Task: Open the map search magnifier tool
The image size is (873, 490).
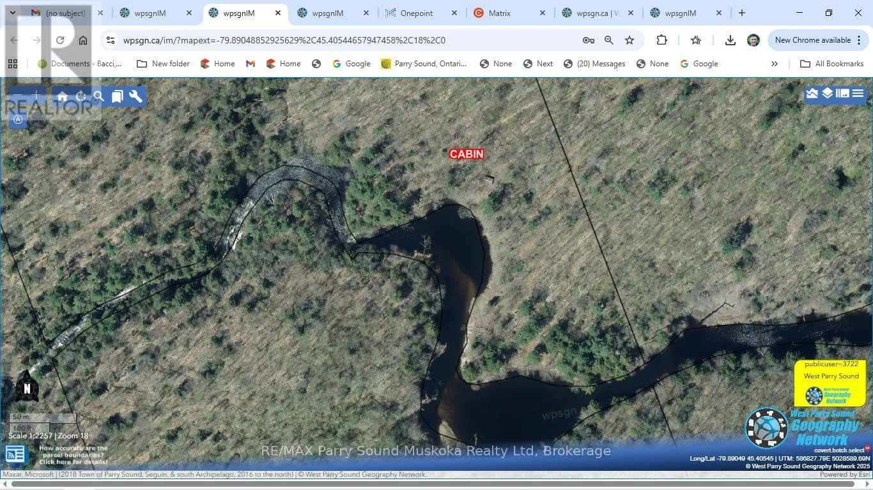Action: click(98, 96)
